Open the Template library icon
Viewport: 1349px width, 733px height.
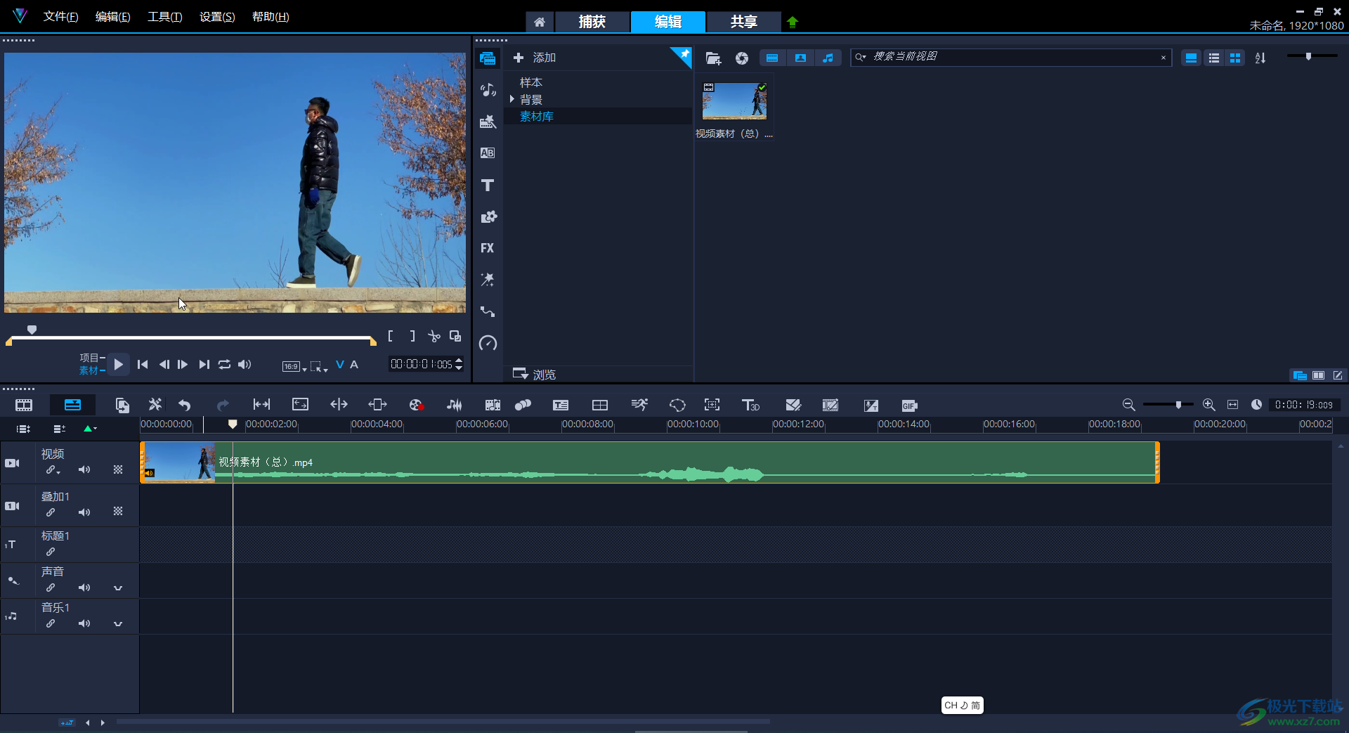pos(488,122)
